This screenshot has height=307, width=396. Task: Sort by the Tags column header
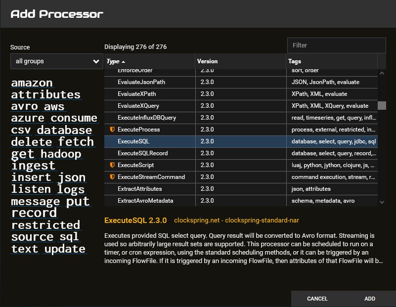click(x=295, y=61)
